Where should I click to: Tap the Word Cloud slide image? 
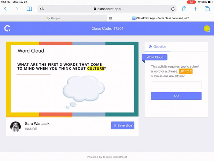click(72, 79)
